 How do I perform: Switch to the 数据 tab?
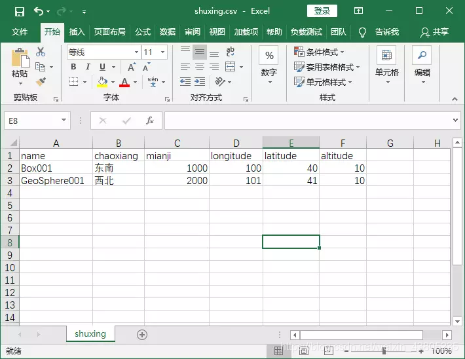pos(167,31)
